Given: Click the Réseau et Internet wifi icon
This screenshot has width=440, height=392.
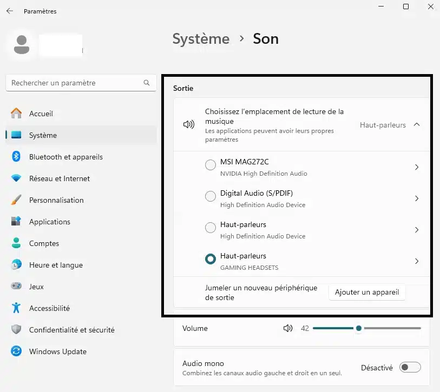Looking at the screenshot, I should 16,178.
